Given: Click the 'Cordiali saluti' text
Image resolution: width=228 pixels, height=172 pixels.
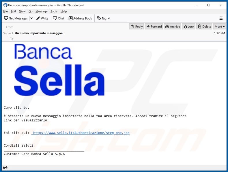Looking at the screenshot, I should click(x=18, y=145).
